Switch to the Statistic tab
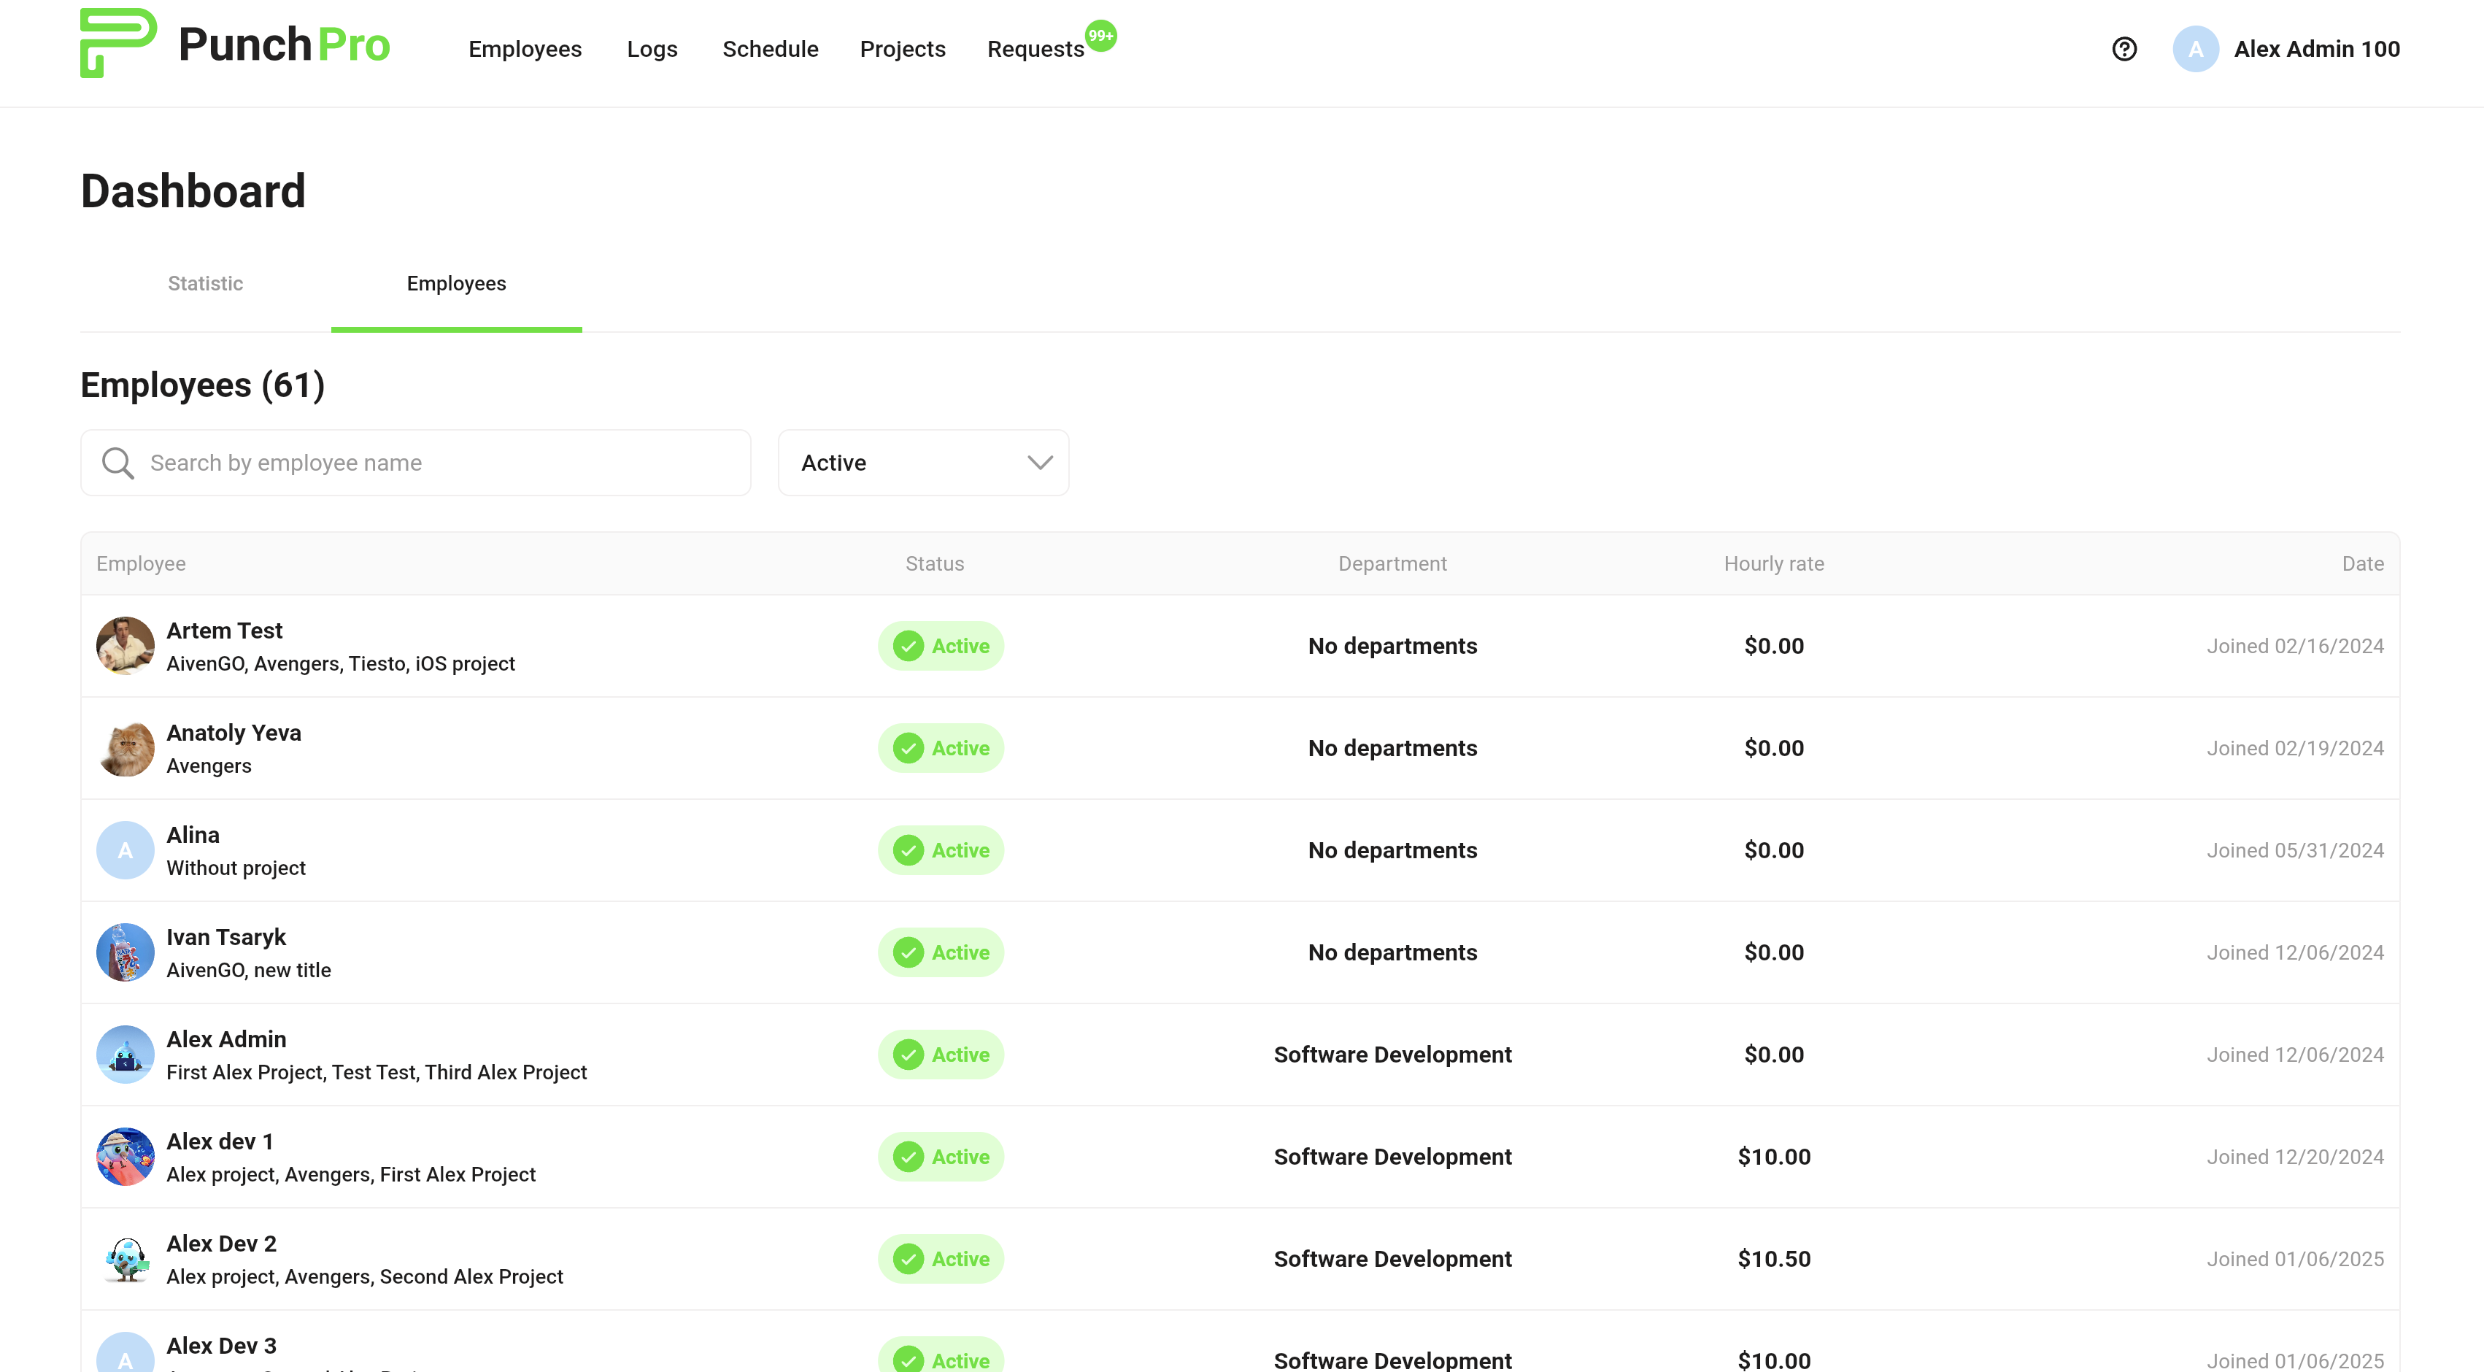The width and height of the screenshot is (2484, 1372). point(205,283)
